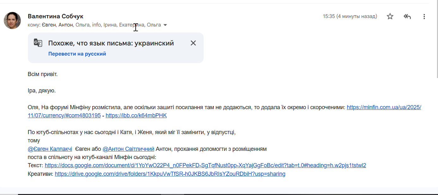Click the sender name Валентина Собчук
Image resolution: width=438 pixels, height=195 pixels.
coord(56,16)
